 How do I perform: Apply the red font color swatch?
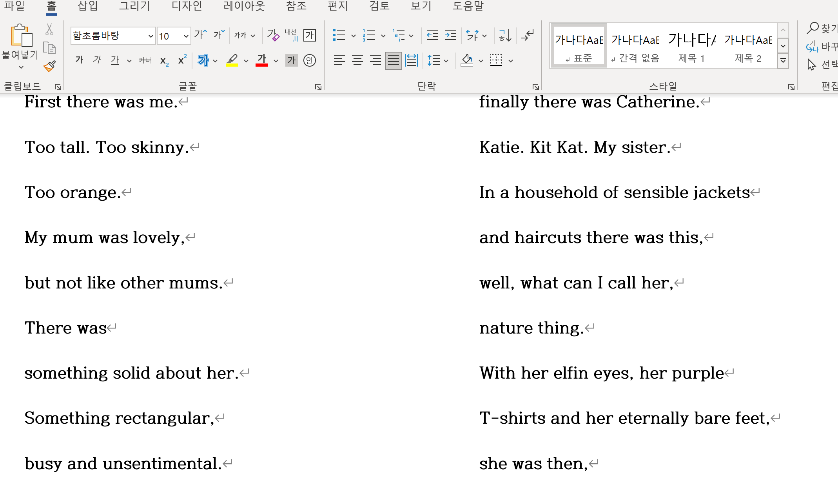(x=261, y=60)
